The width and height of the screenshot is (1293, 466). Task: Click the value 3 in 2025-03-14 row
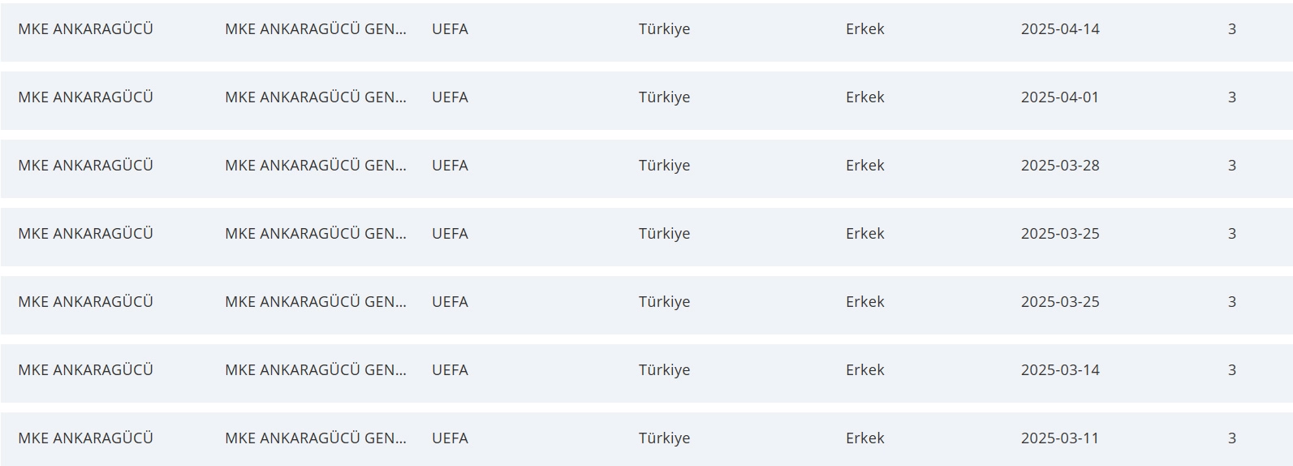[1231, 370]
